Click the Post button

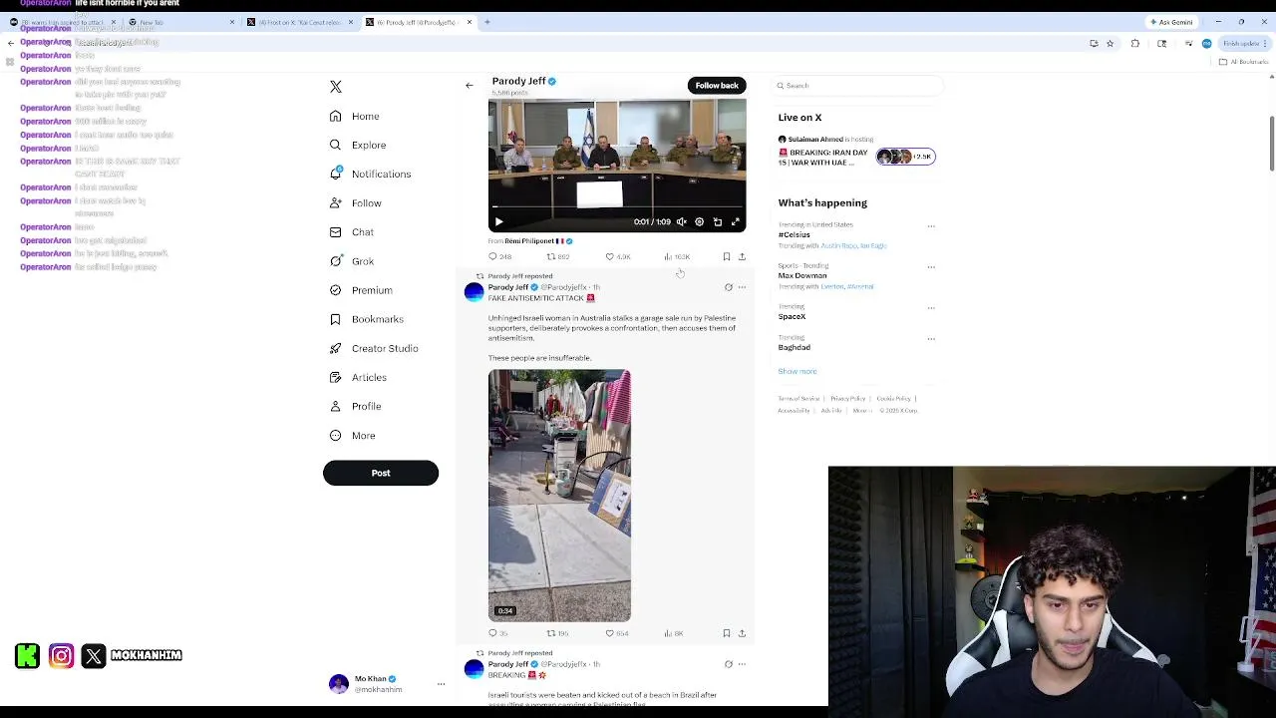pos(381,473)
